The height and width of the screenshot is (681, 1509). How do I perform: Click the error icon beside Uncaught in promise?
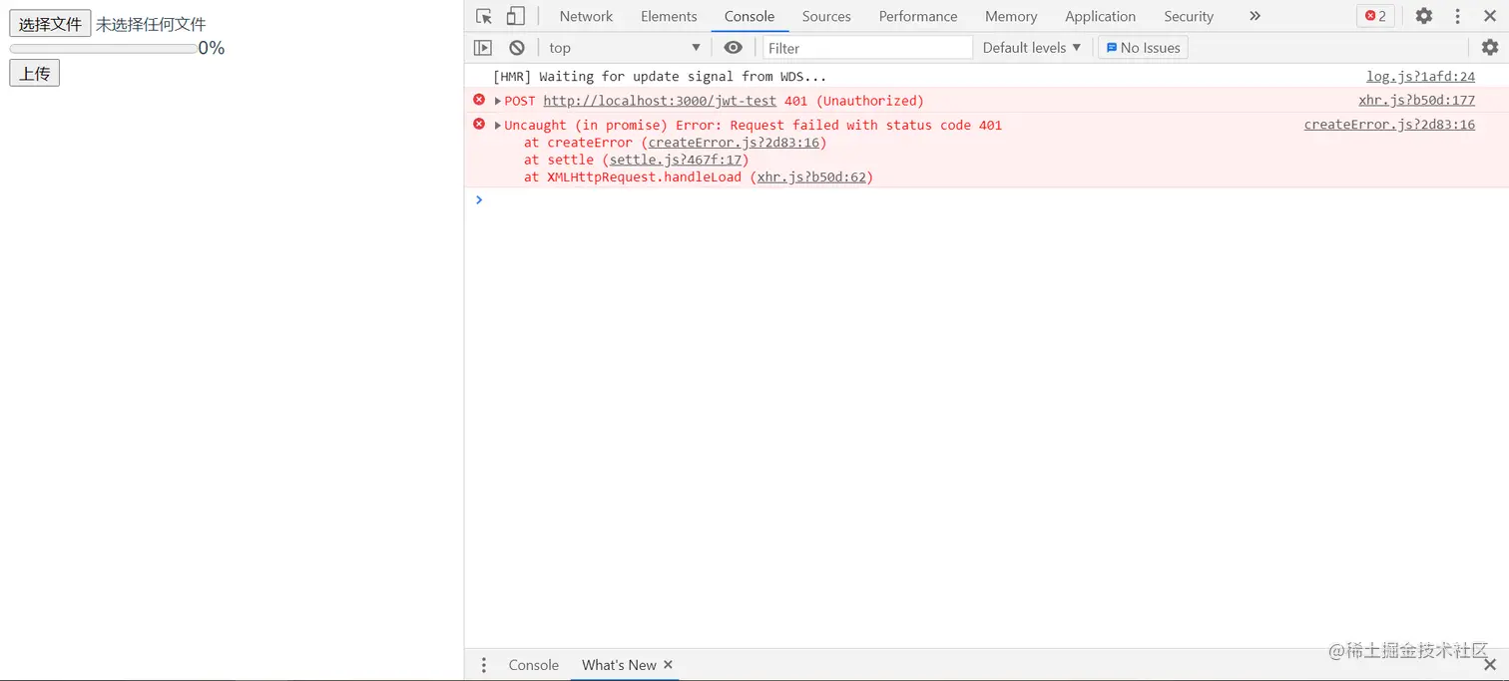[479, 124]
